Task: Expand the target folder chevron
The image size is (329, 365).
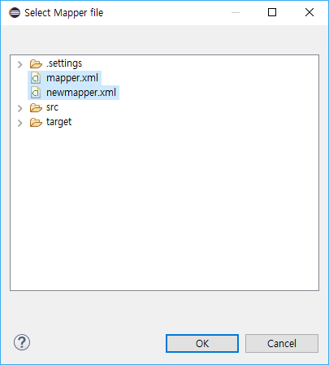Action: tap(20, 123)
